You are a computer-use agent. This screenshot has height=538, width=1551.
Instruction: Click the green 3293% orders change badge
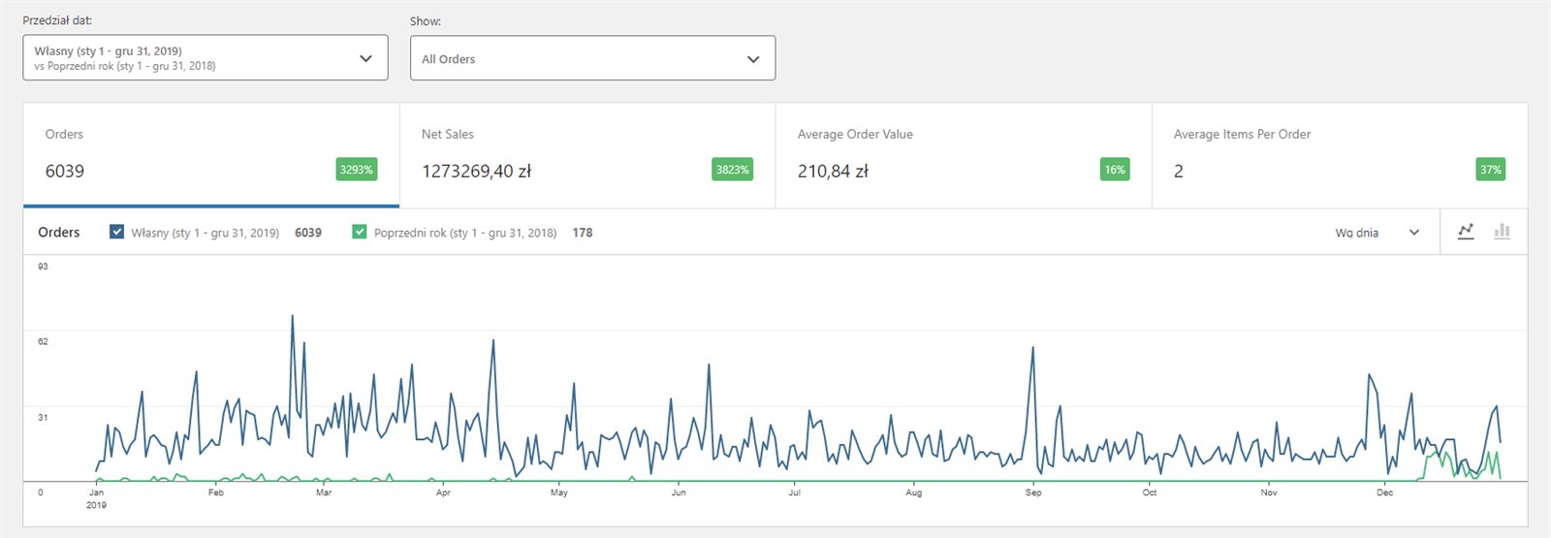(x=356, y=170)
